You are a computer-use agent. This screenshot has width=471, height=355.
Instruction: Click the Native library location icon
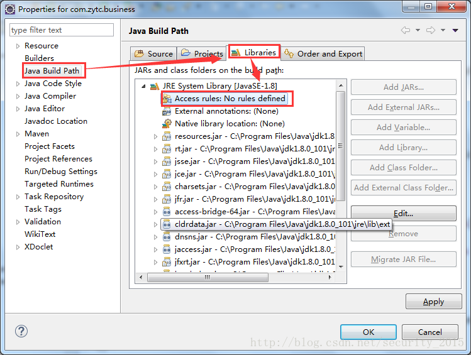pyautogui.click(x=167, y=124)
